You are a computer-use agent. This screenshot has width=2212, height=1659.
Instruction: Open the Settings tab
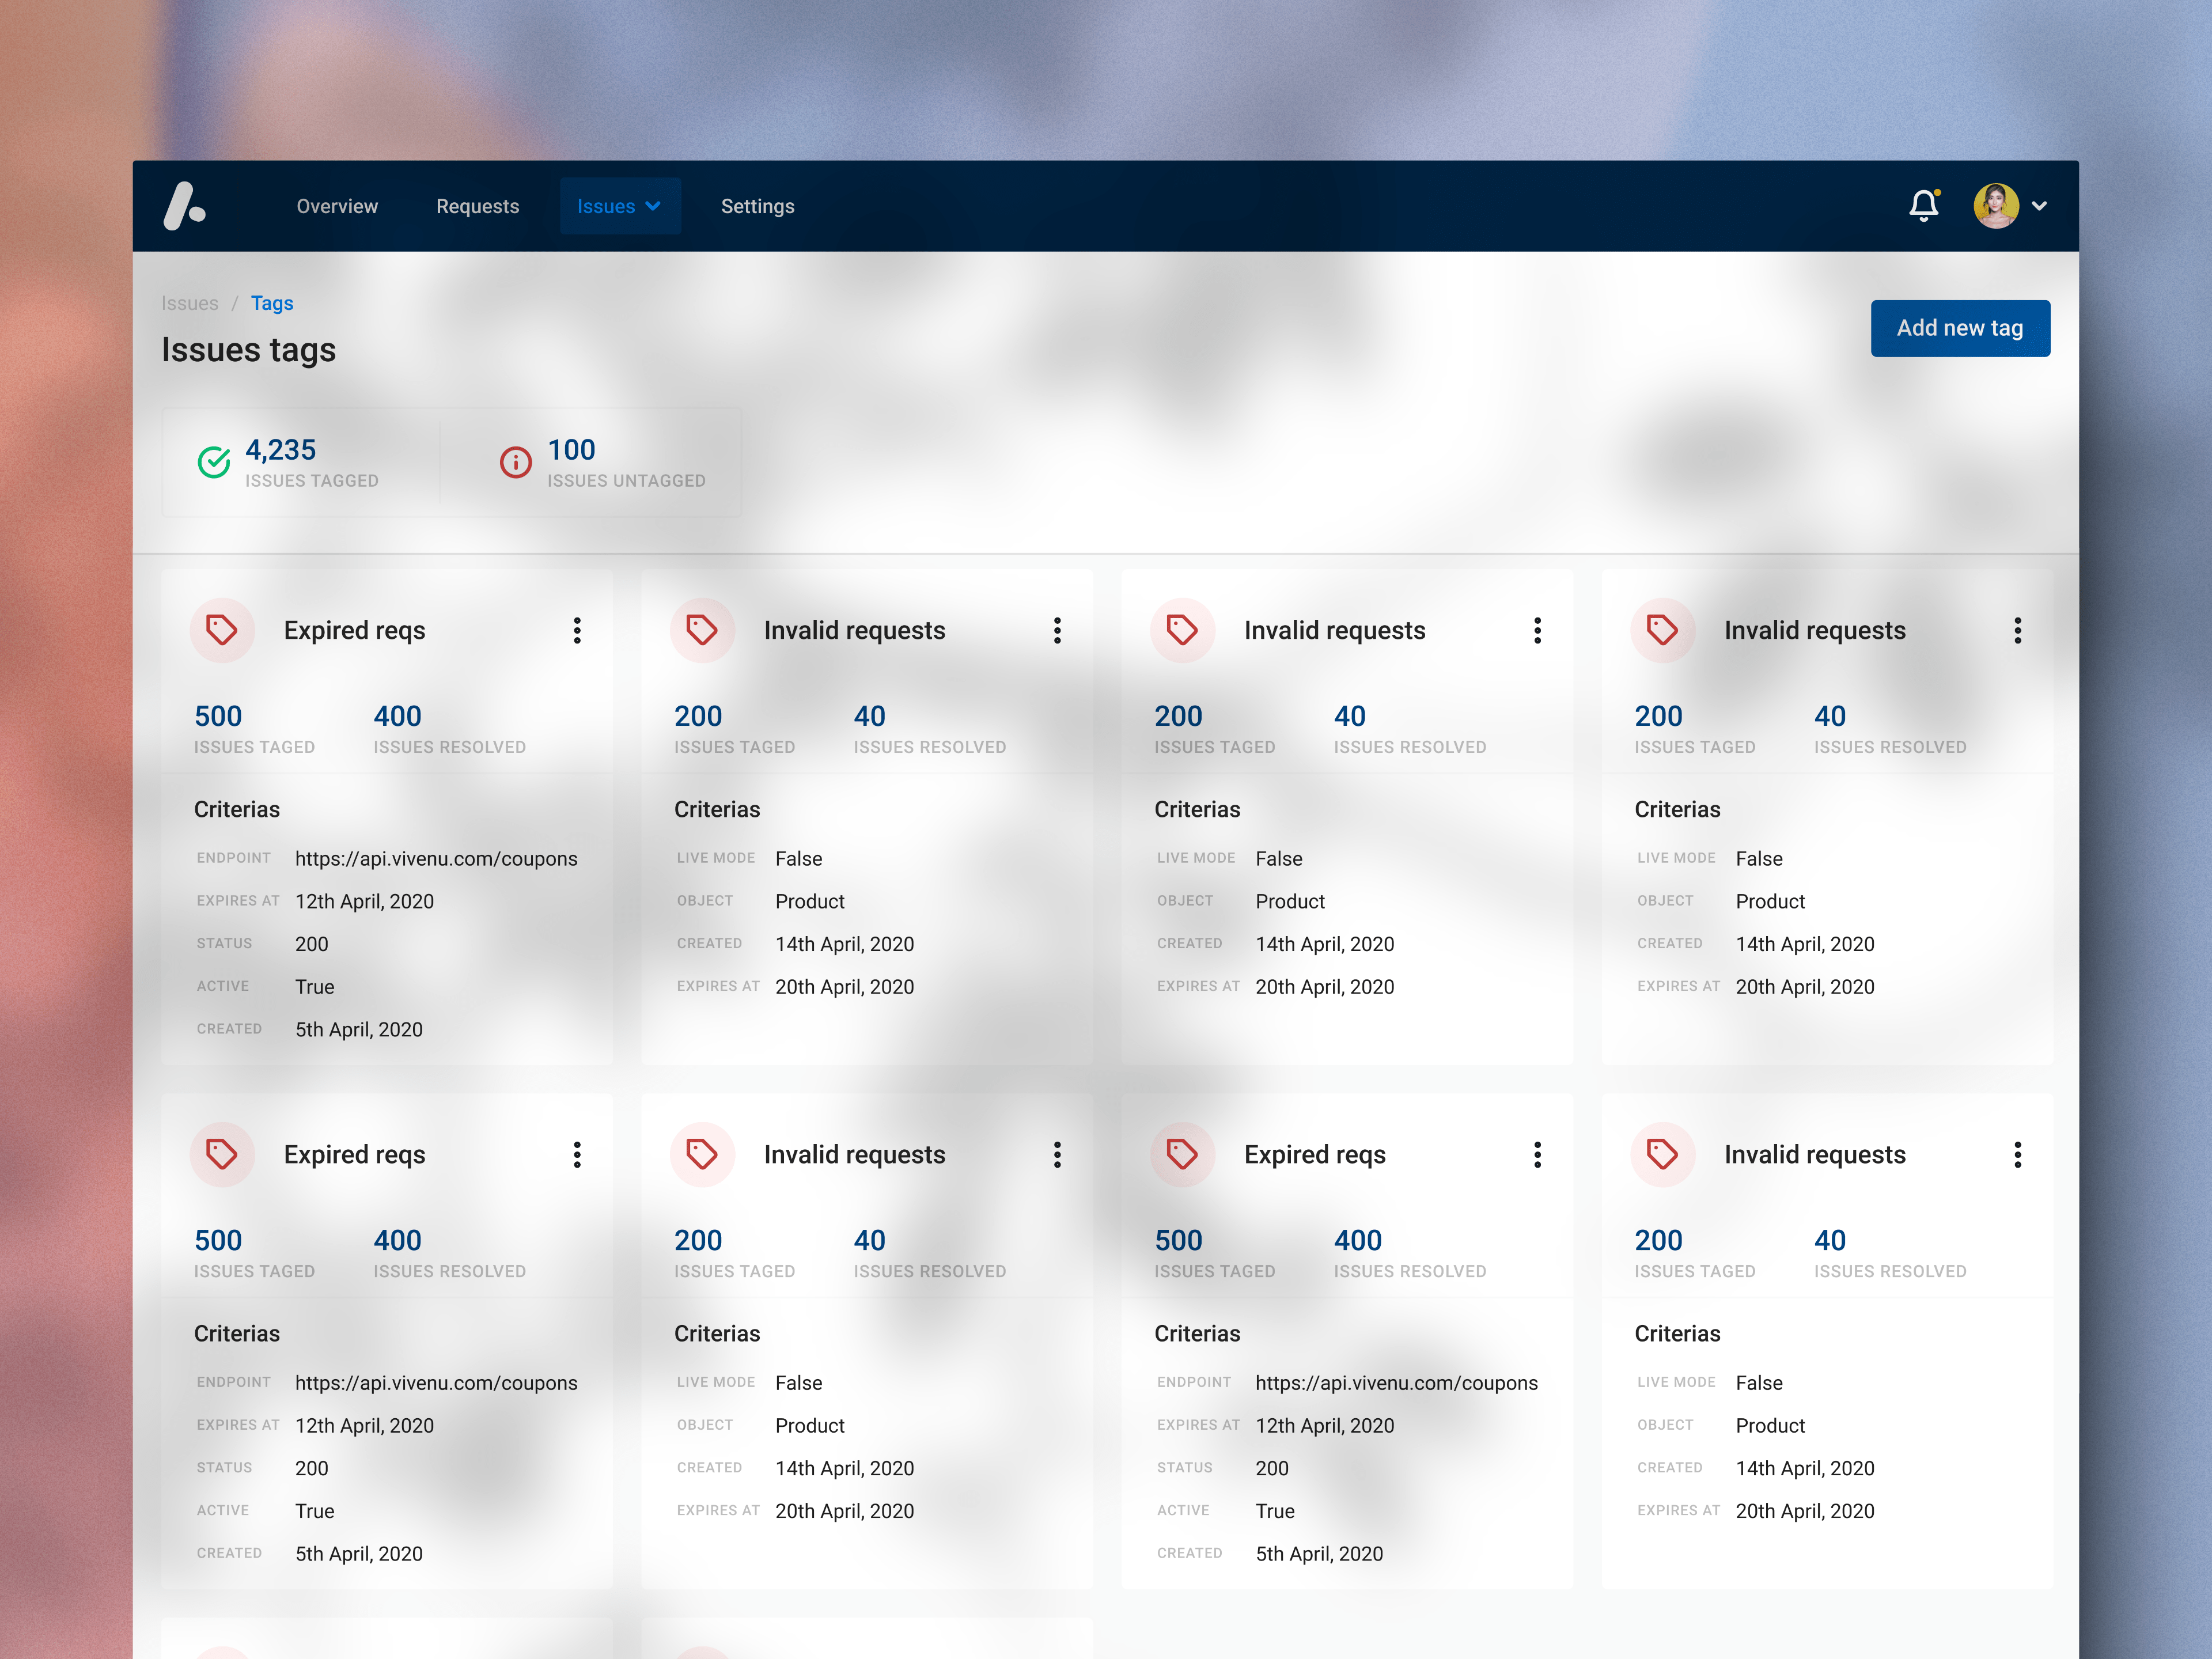(757, 206)
